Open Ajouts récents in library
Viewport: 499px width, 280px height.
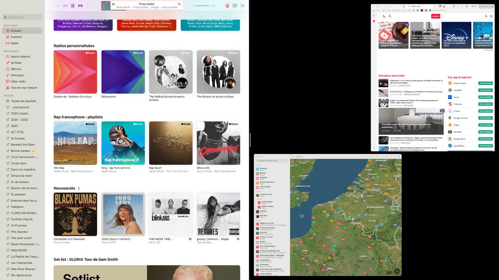(22, 56)
